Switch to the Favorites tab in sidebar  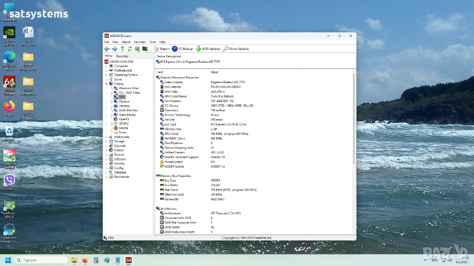point(122,56)
